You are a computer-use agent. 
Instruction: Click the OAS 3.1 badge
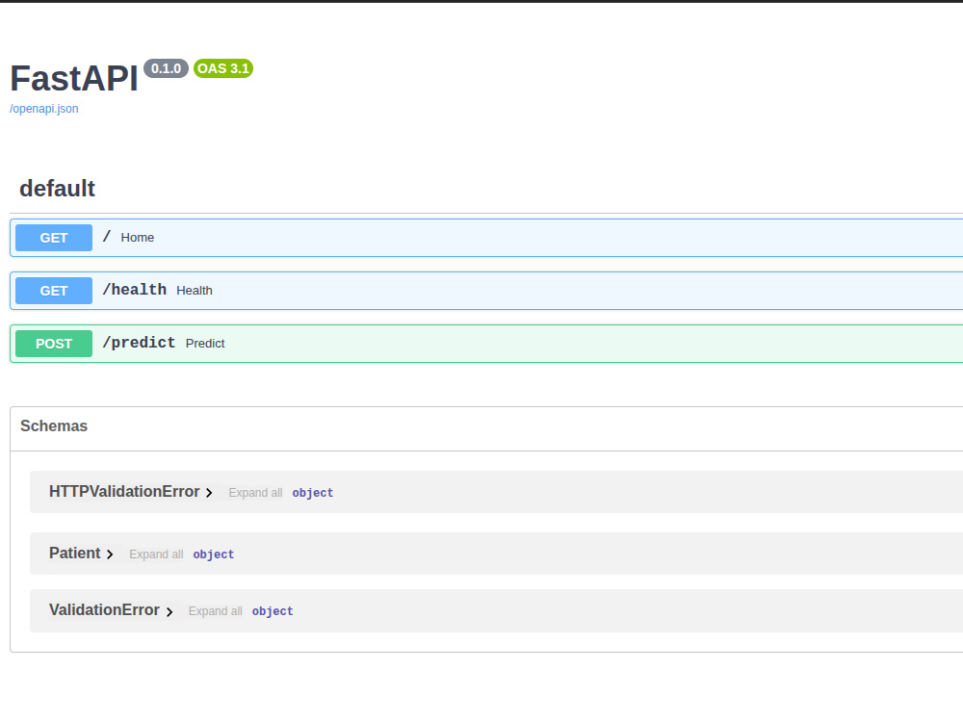pos(223,68)
